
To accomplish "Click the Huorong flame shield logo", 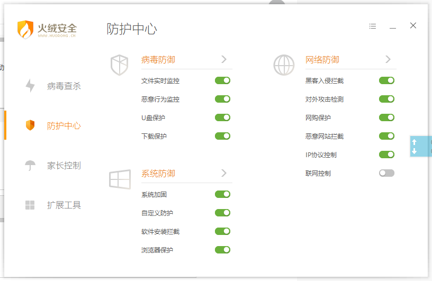I will pyautogui.click(x=25, y=30).
